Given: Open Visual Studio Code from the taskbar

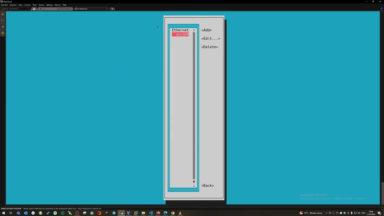Looking at the screenshot, I should click(151, 213).
